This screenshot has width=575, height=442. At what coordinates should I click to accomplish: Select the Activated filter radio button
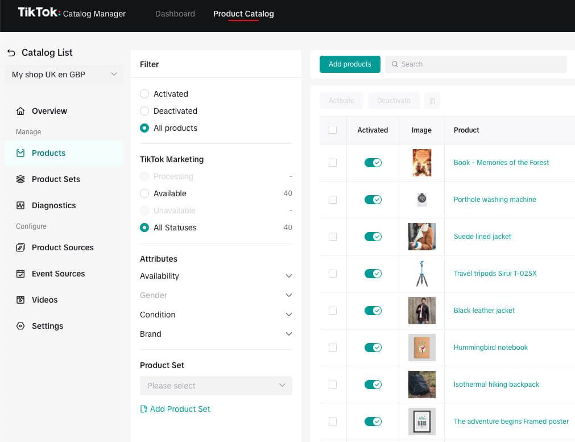pos(144,94)
